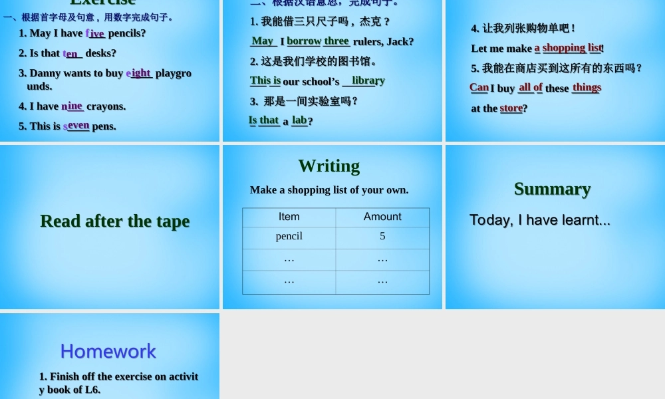Click the "lab" answer word
This screenshot has height=399, width=665.
pyautogui.click(x=300, y=120)
